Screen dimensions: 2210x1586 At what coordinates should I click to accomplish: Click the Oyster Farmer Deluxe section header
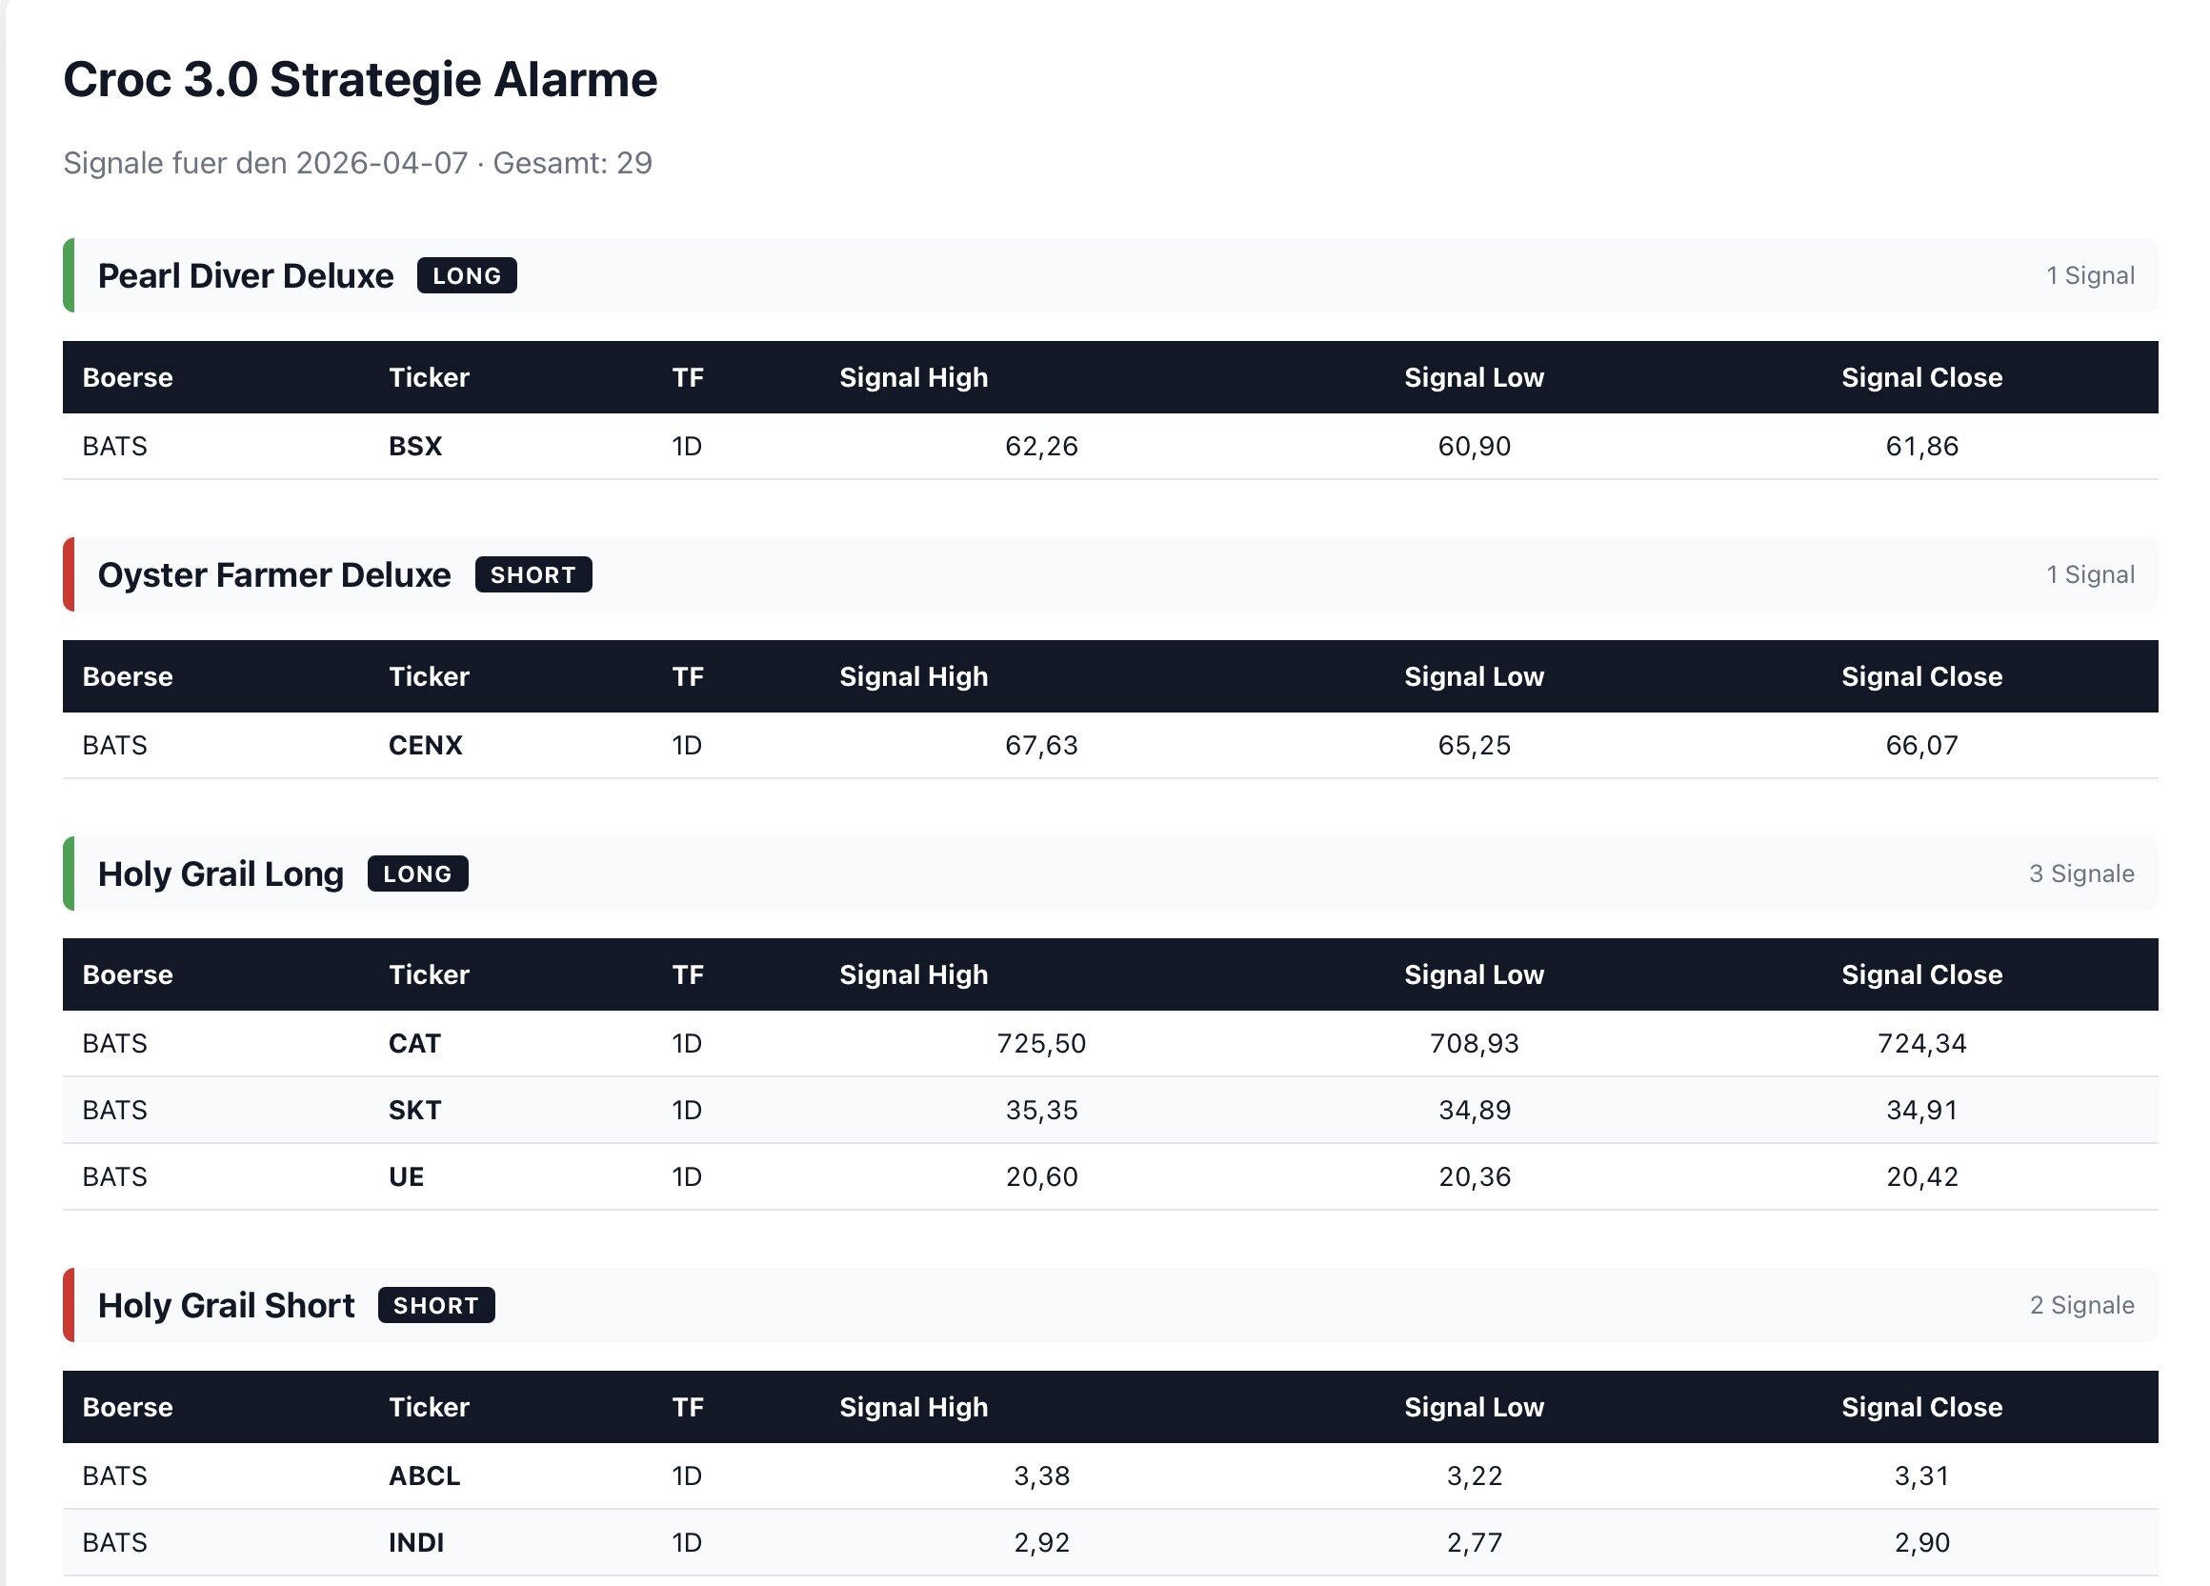click(x=273, y=574)
